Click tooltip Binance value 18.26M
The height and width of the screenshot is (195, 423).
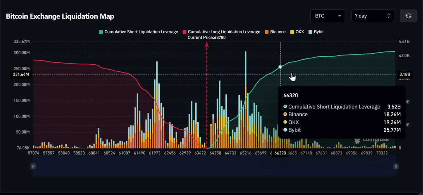tap(392, 115)
